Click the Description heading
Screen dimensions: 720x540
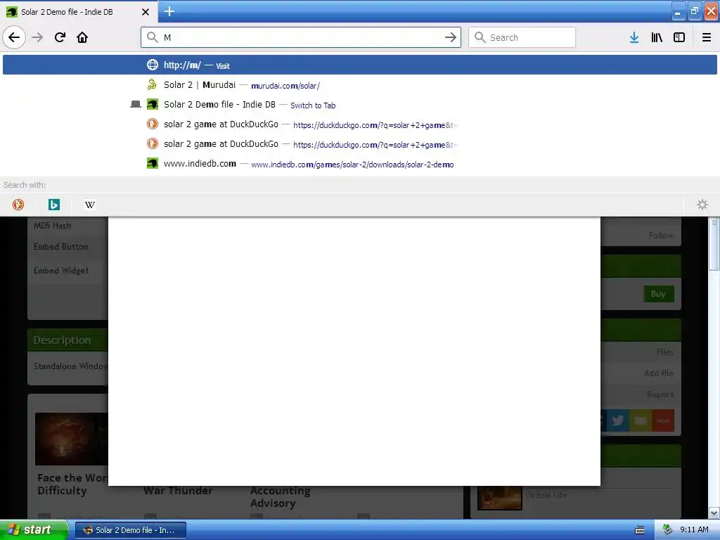pyautogui.click(x=62, y=340)
